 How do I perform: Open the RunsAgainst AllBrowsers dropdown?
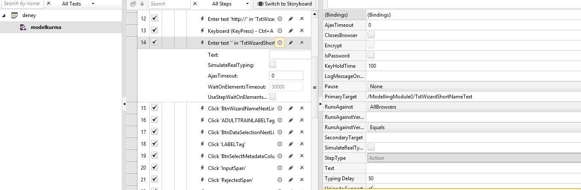click(473, 107)
